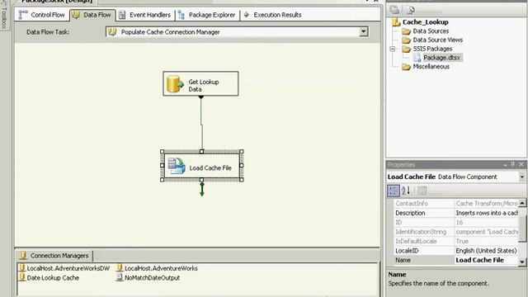Switch to the Control Flow tab
This screenshot has width=528, height=297.
(x=42, y=15)
